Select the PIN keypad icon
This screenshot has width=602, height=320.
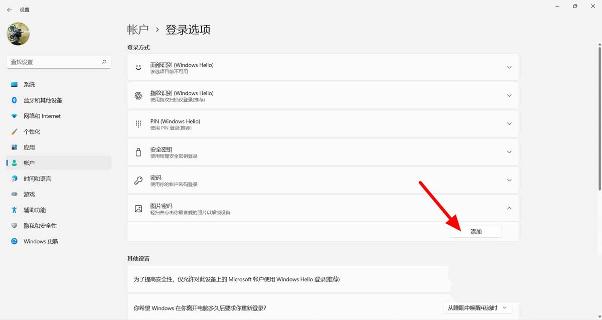138,123
